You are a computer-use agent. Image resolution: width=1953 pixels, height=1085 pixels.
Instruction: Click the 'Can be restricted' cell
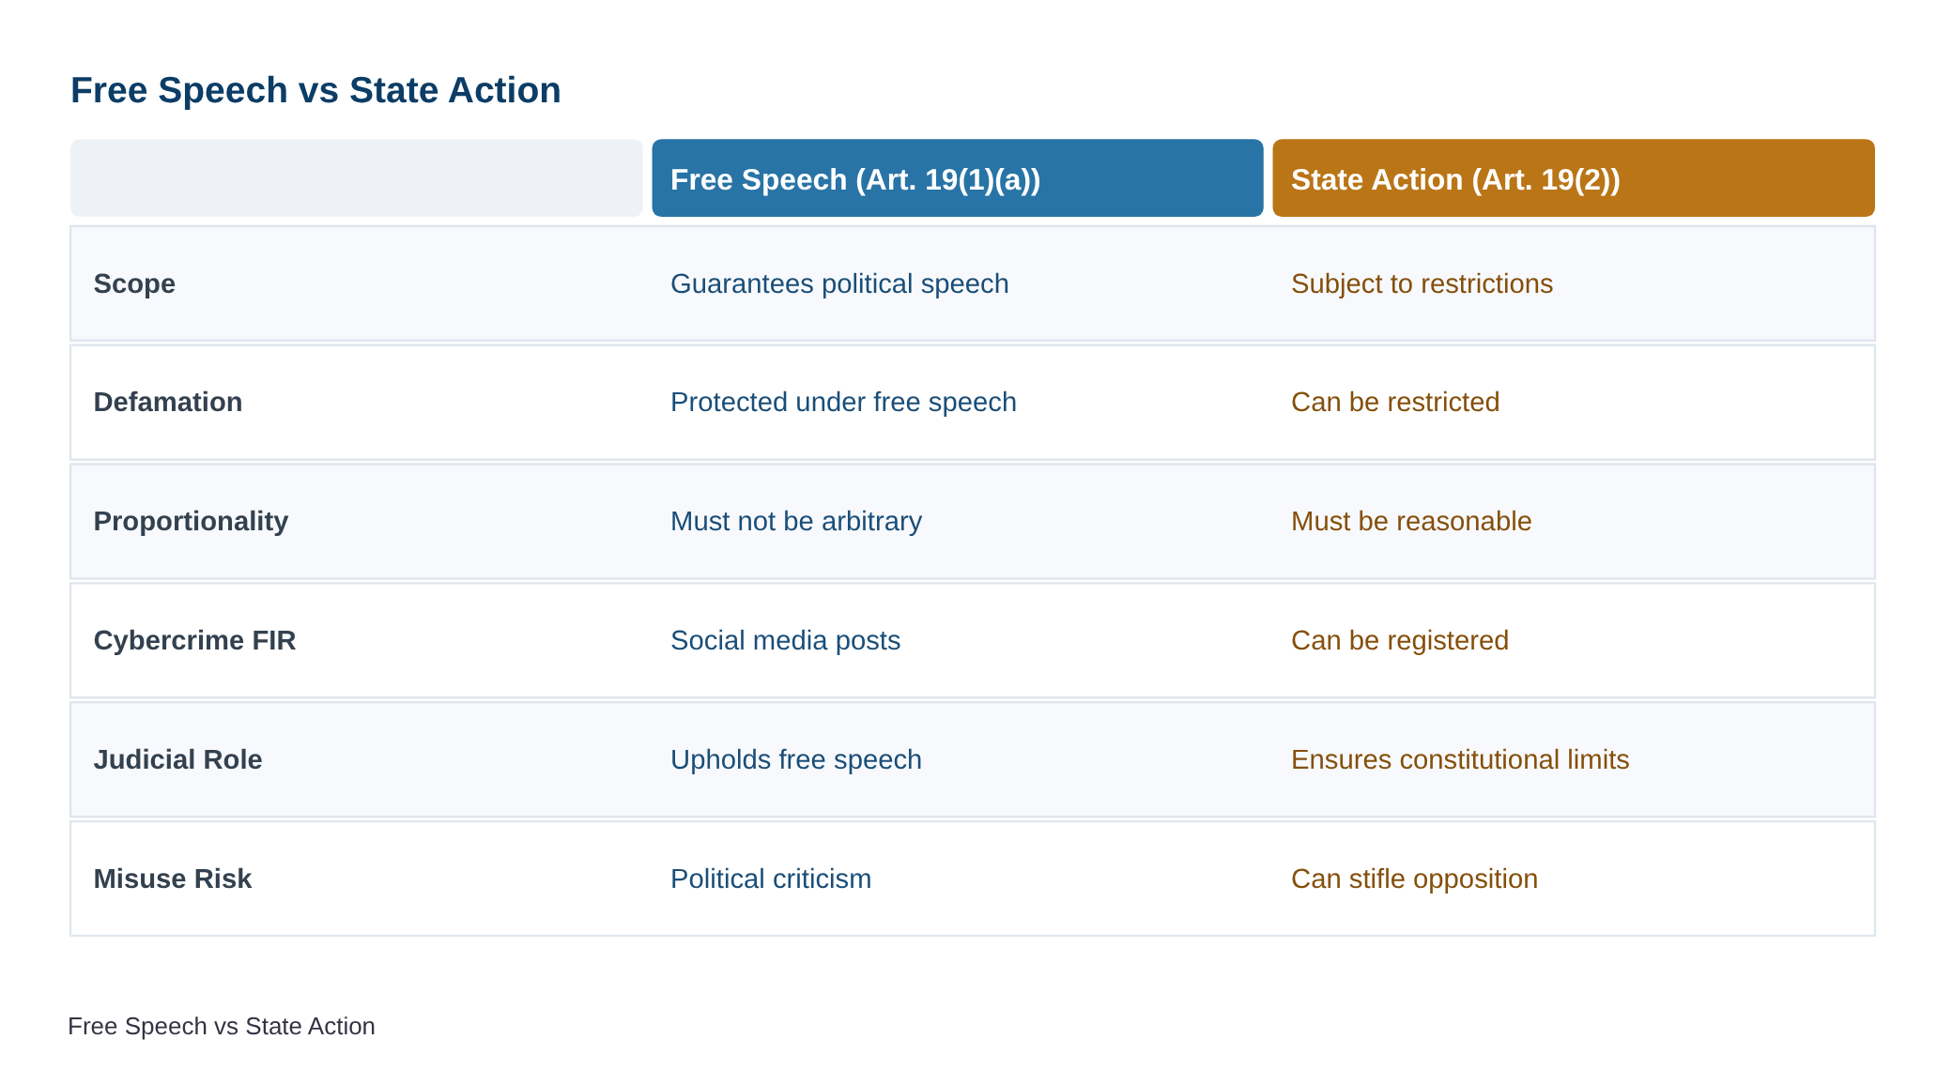point(1395,402)
